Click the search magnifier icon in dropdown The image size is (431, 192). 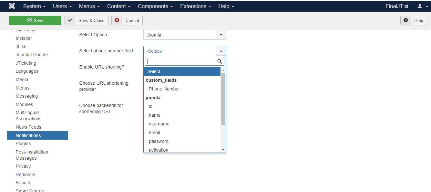pyautogui.click(x=220, y=61)
